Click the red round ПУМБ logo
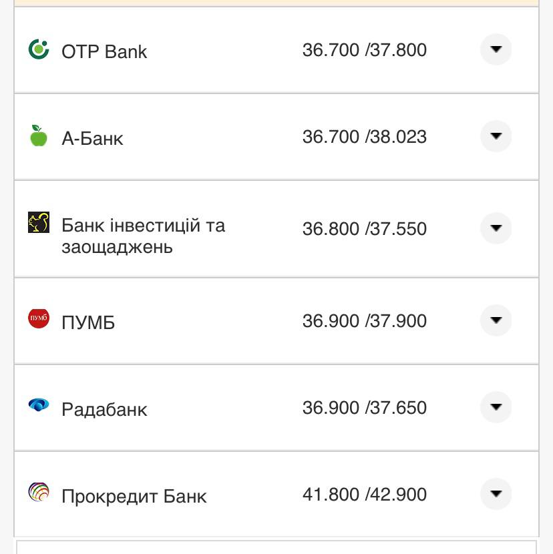Screen dimensions: 553x554 click(39, 318)
